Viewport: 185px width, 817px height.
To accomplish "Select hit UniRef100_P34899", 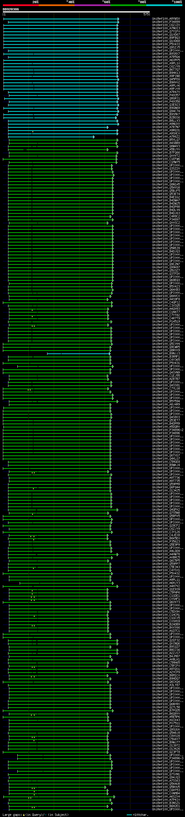I will tap(166, 22).
